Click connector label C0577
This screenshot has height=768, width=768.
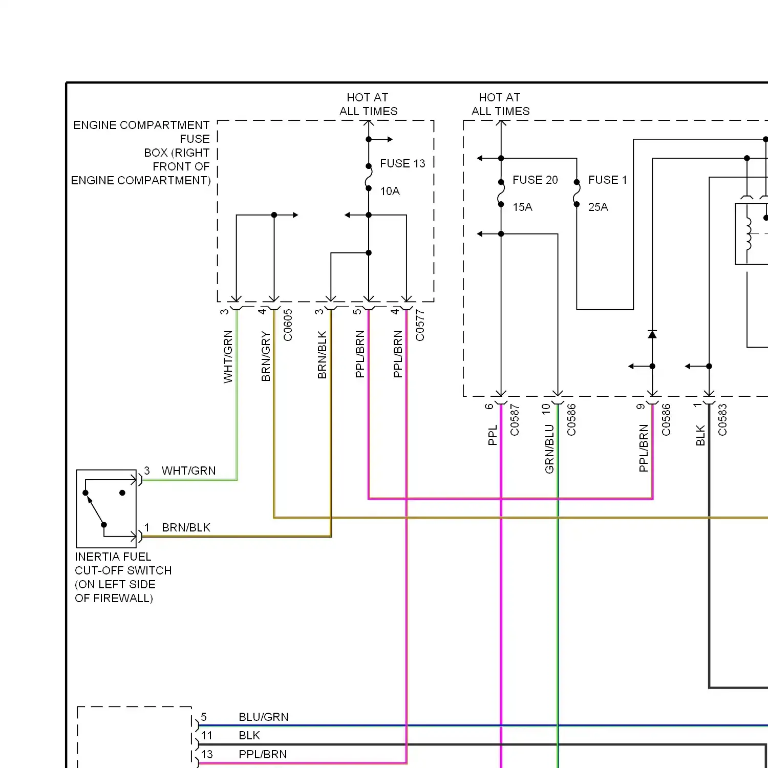pos(420,325)
